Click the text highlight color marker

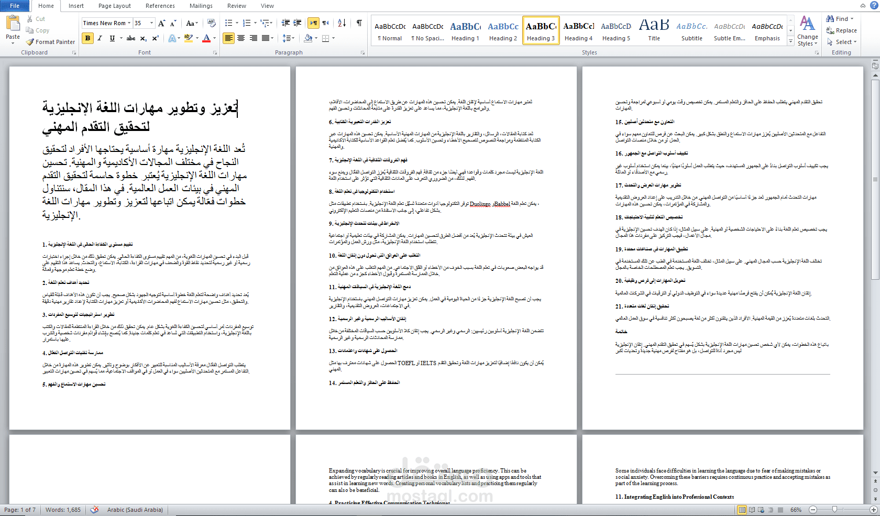click(x=188, y=38)
